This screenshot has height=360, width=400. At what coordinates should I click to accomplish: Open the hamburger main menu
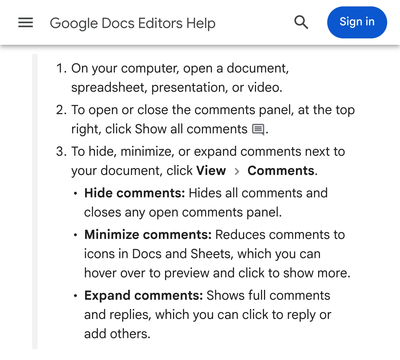[26, 22]
